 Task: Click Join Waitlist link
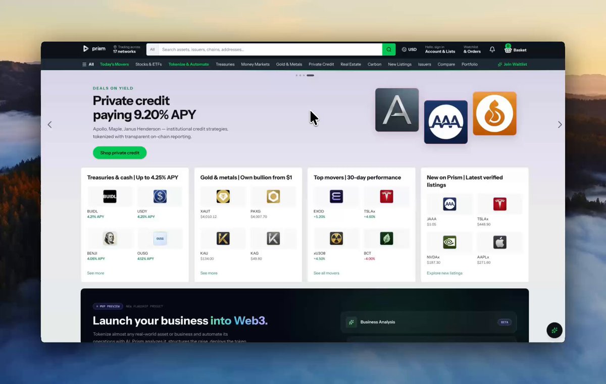click(512, 65)
